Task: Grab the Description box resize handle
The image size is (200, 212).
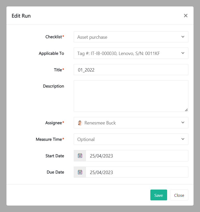Action: (x=186, y=110)
